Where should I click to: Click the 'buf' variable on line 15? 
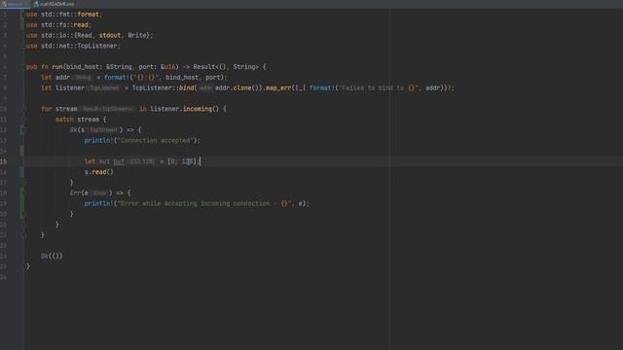(119, 161)
